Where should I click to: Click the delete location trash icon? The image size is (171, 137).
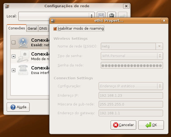coord(111,15)
